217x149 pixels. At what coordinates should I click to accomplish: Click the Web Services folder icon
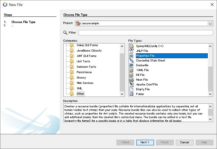point(72,83)
